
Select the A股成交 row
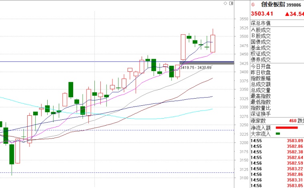(261, 30)
